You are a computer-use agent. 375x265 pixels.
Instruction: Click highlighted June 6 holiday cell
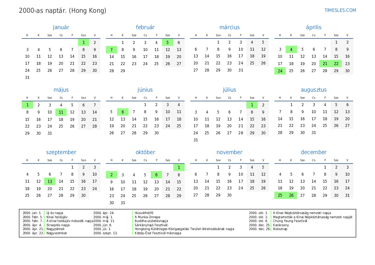pos(123,112)
